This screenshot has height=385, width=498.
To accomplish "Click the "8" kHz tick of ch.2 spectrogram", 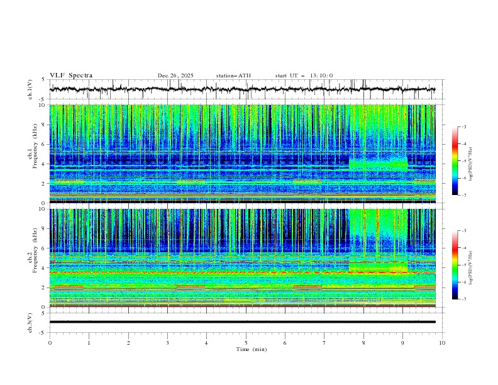I will [x=45, y=228].
